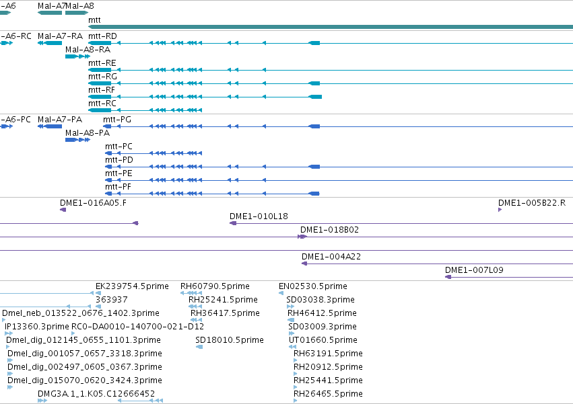Select the 363937 feature label

(112, 300)
